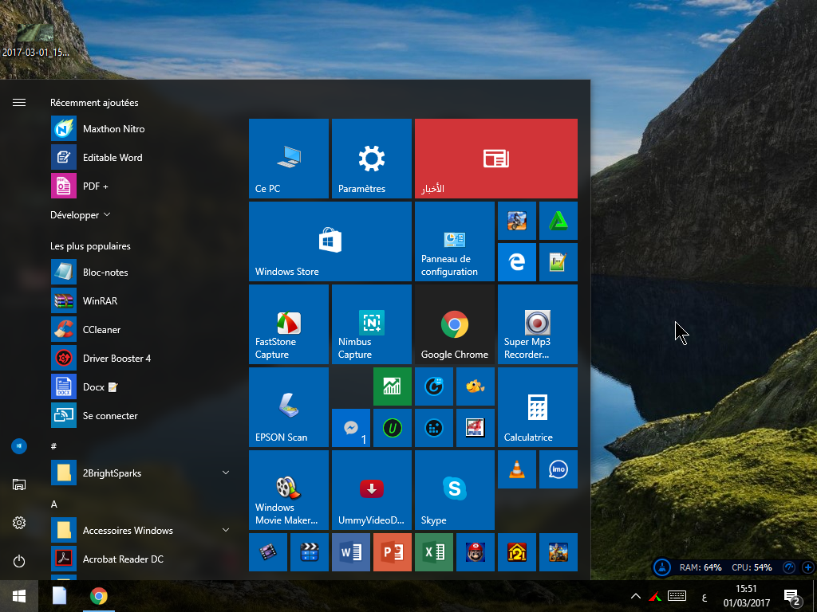Click the Power button in Start
Viewport: 817px width, 612px height.
point(19,561)
